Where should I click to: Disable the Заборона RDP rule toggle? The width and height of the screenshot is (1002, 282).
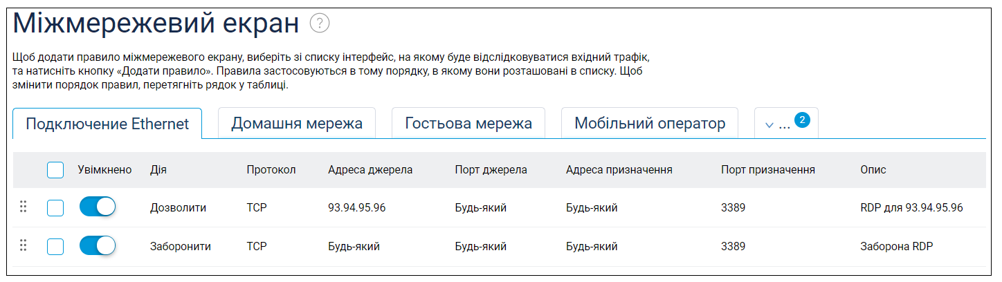tap(98, 245)
